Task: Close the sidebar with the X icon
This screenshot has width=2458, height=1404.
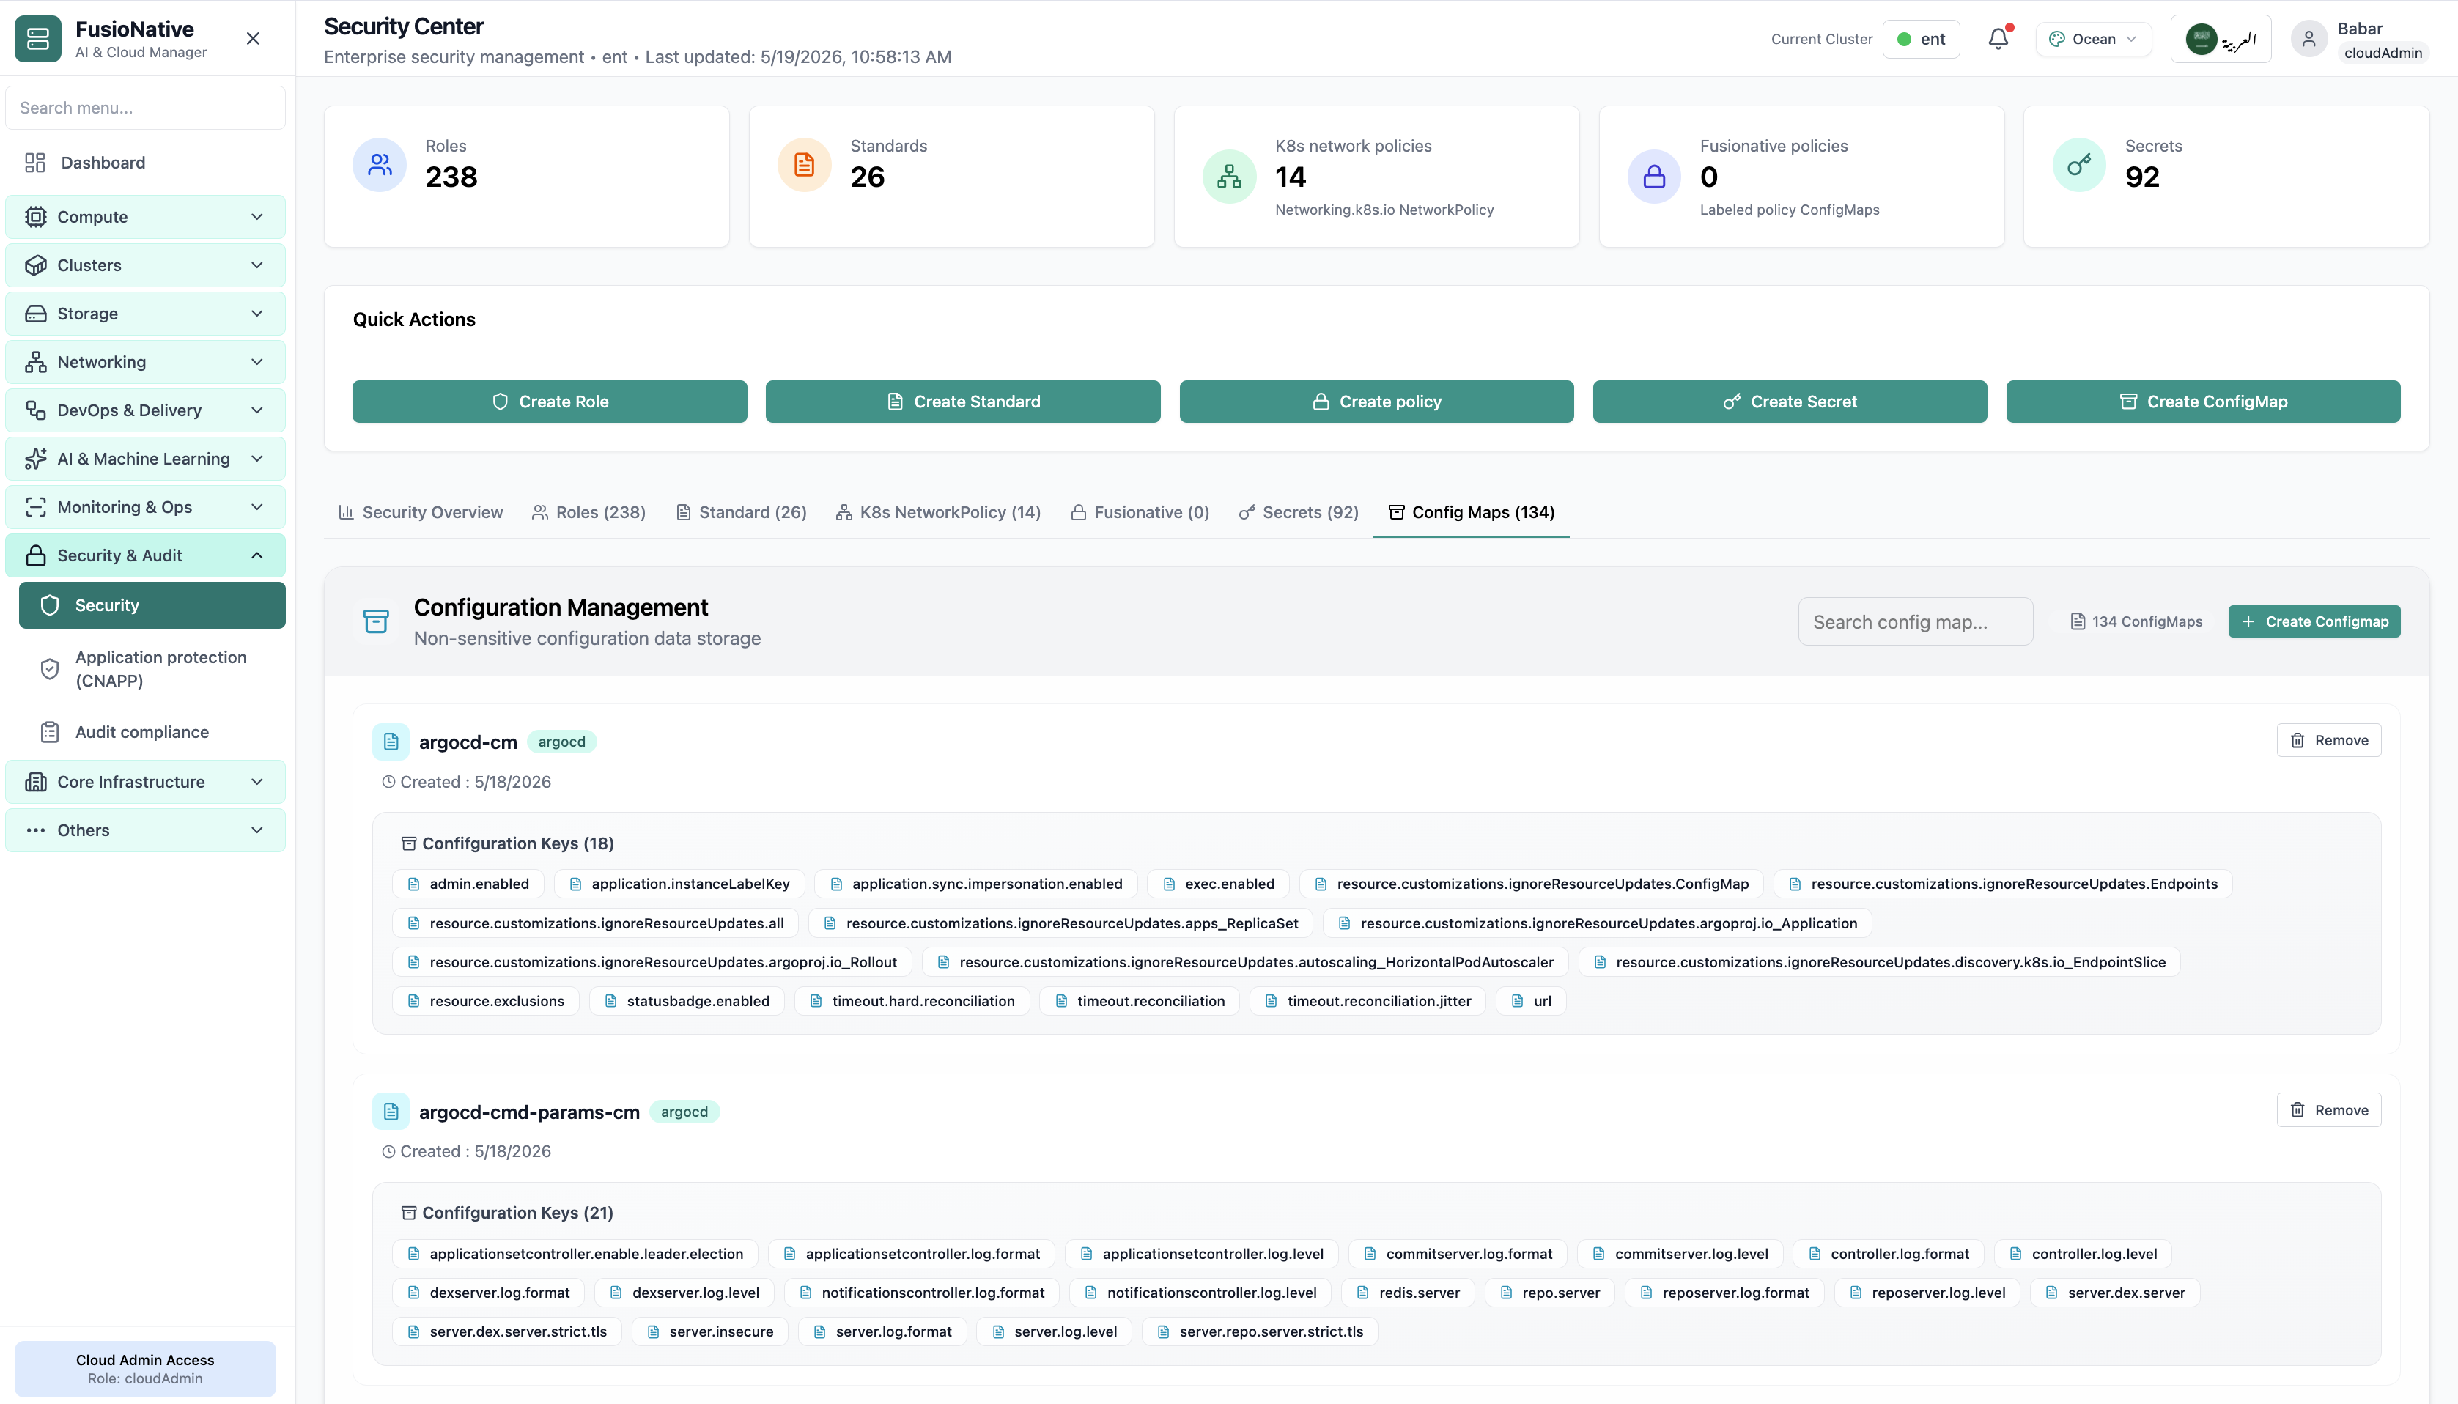Action: pyautogui.click(x=253, y=39)
